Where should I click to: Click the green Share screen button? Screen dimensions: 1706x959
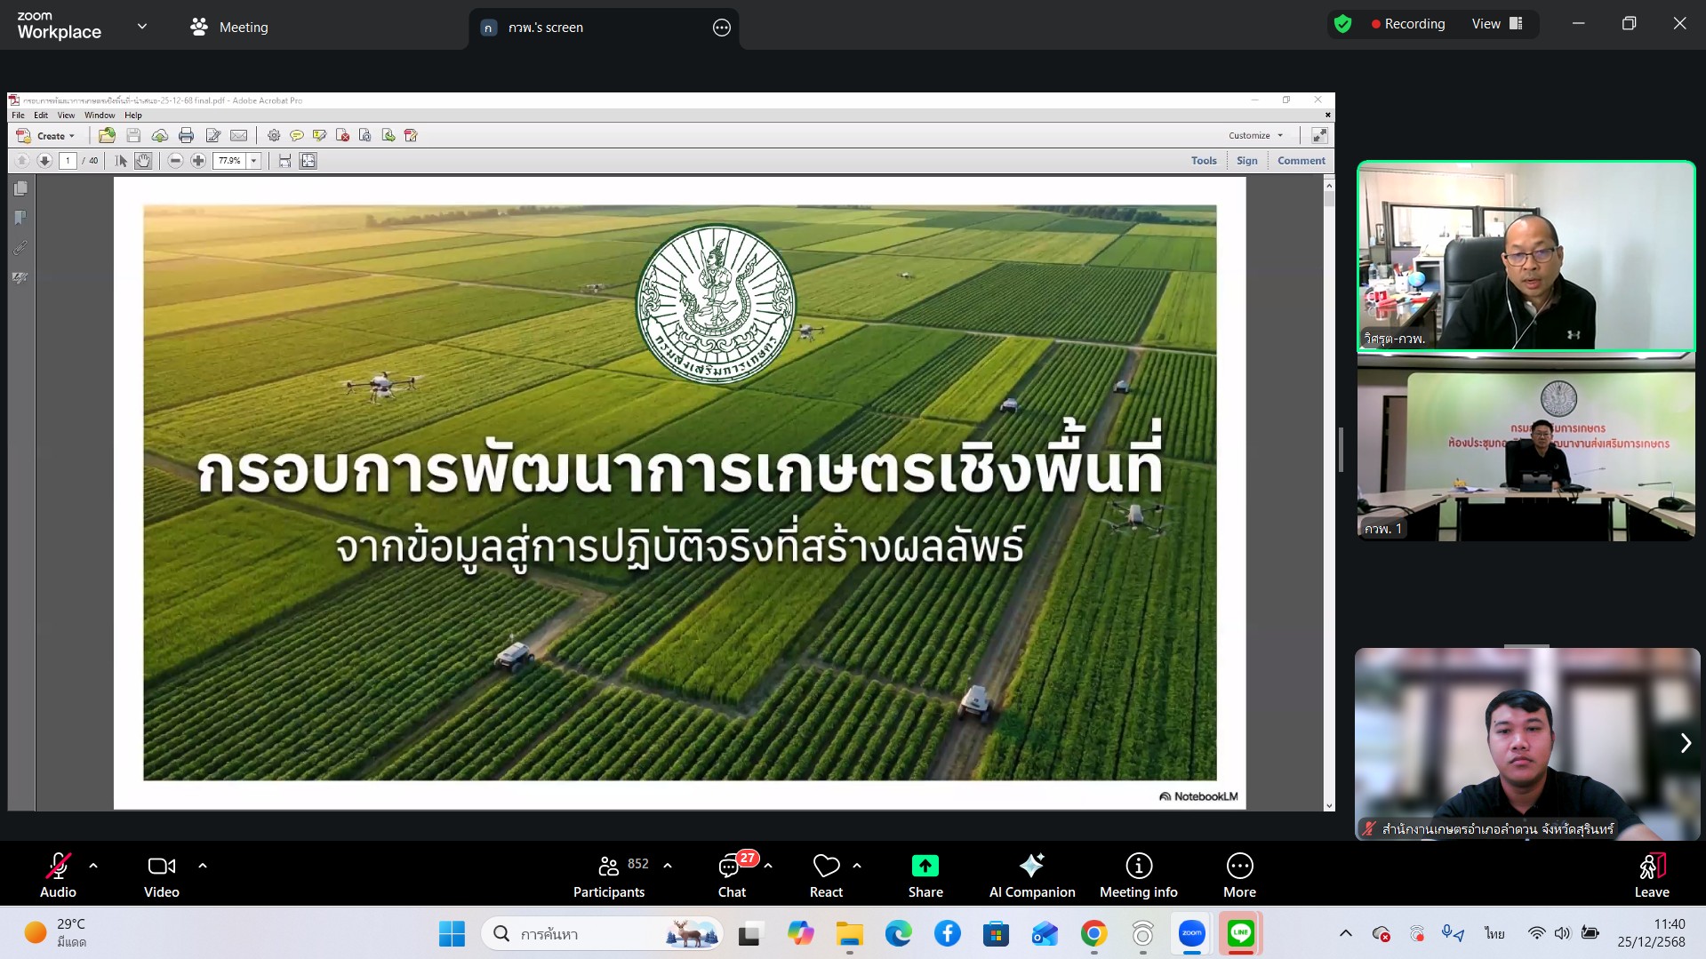tap(925, 875)
